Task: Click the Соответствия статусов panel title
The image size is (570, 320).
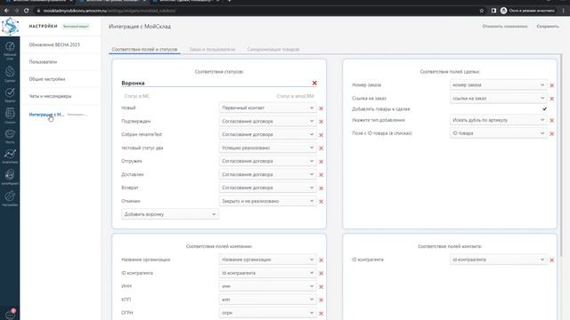Action: (x=219, y=72)
